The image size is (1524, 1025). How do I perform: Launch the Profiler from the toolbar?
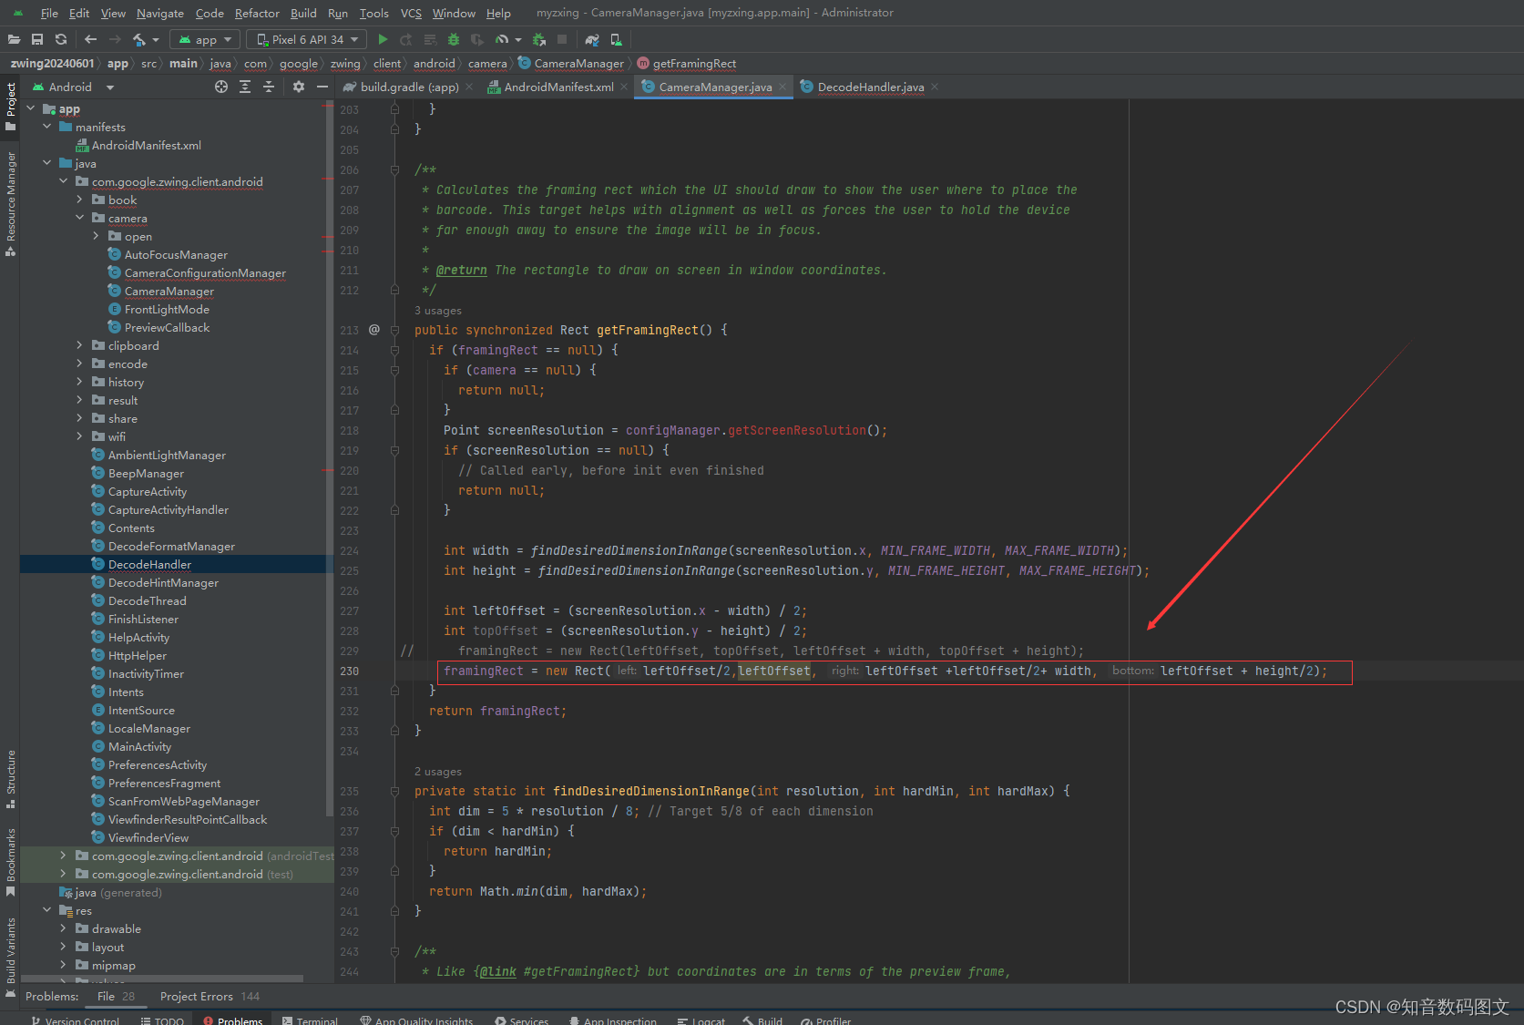pos(503,39)
